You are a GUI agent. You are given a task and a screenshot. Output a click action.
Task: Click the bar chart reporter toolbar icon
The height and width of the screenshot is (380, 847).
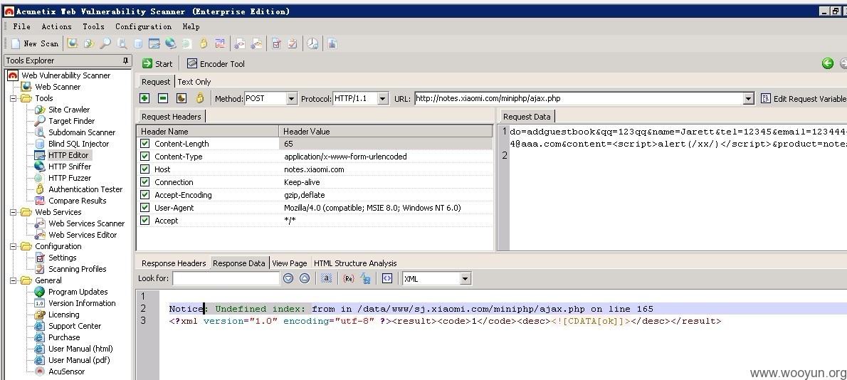(x=332, y=43)
